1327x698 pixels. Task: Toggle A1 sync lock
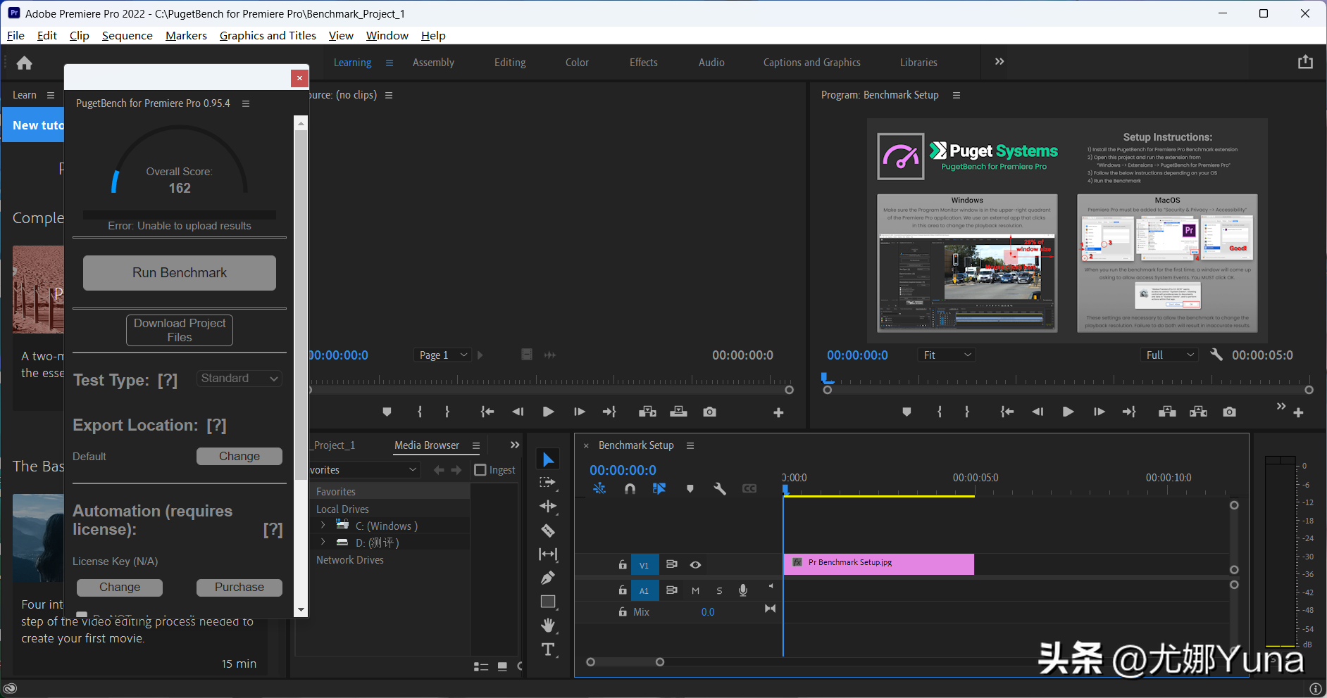(671, 590)
